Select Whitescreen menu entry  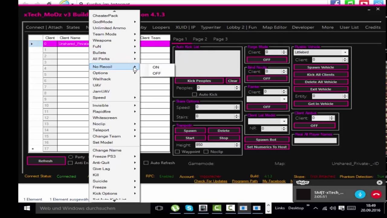(114, 117)
